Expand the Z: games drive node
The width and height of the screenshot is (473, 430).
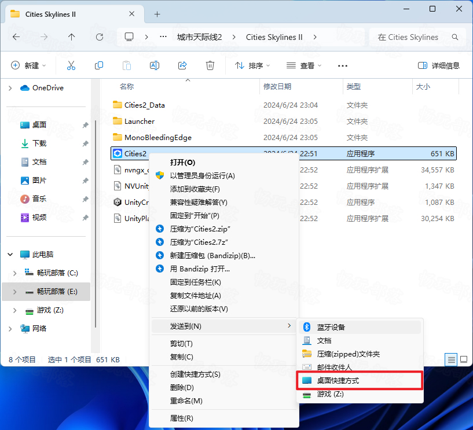point(15,310)
